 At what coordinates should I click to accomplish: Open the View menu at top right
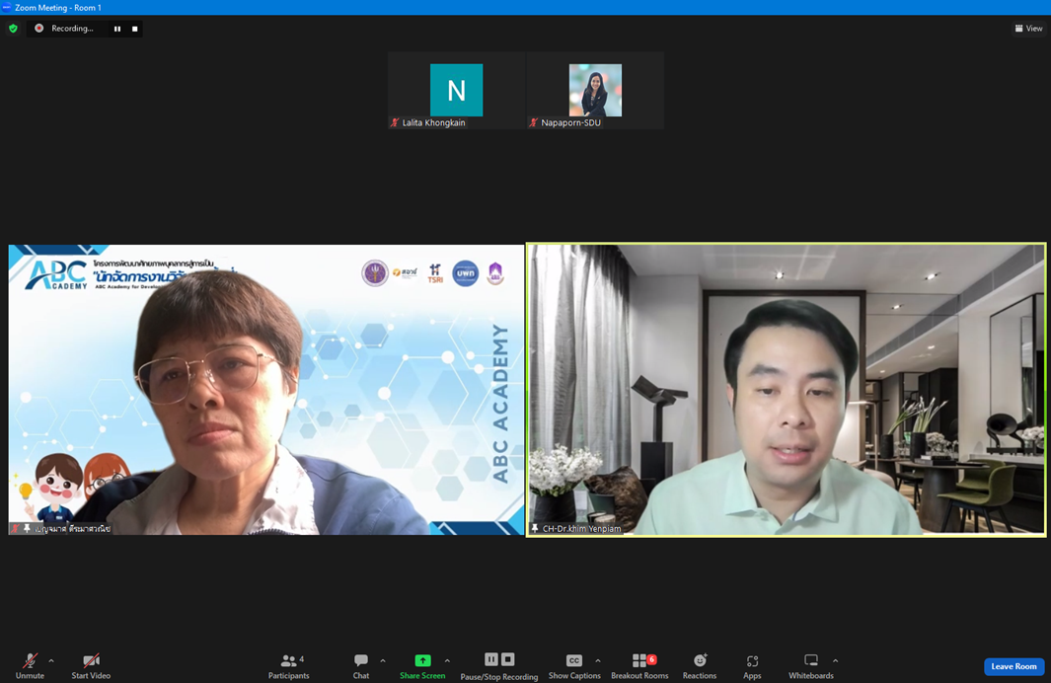pos(1028,29)
